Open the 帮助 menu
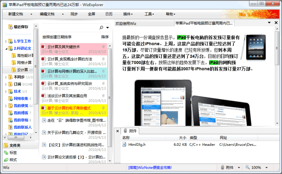The image size is (282, 174). [x=170, y=14]
